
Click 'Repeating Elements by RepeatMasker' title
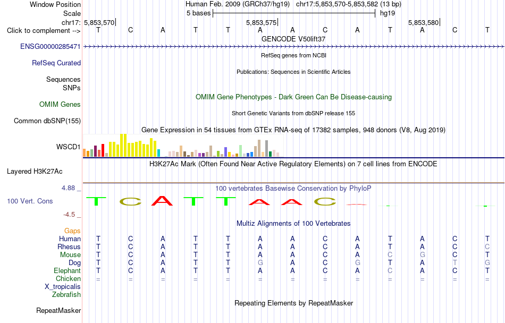pos(293,303)
